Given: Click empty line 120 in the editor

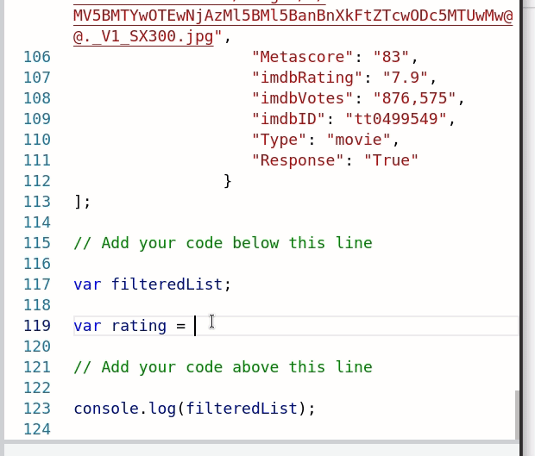Looking at the screenshot, I should tap(295, 347).
